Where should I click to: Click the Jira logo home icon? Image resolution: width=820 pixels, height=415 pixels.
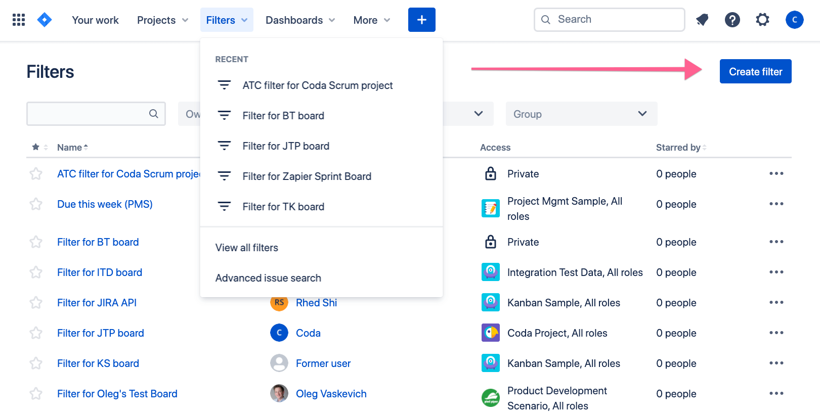coord(45,20)
